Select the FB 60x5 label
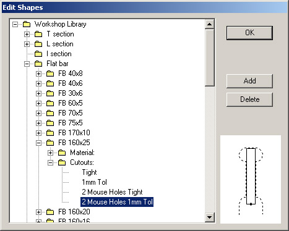Viewport: 289px width, 231px height. tap(71, 103)
